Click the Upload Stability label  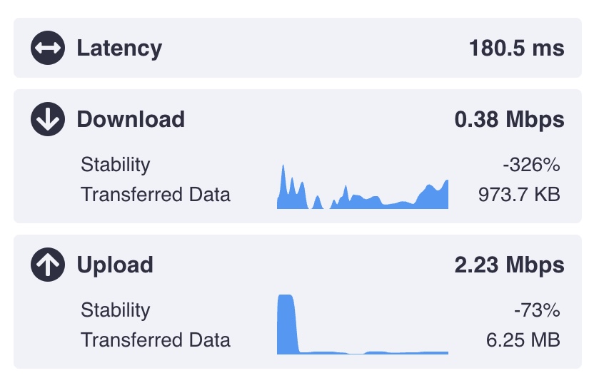click(116, 310)
